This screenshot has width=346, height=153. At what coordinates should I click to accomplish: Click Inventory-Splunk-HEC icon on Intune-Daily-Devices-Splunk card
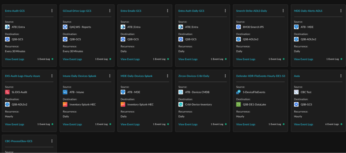click(x=65, y=105)
